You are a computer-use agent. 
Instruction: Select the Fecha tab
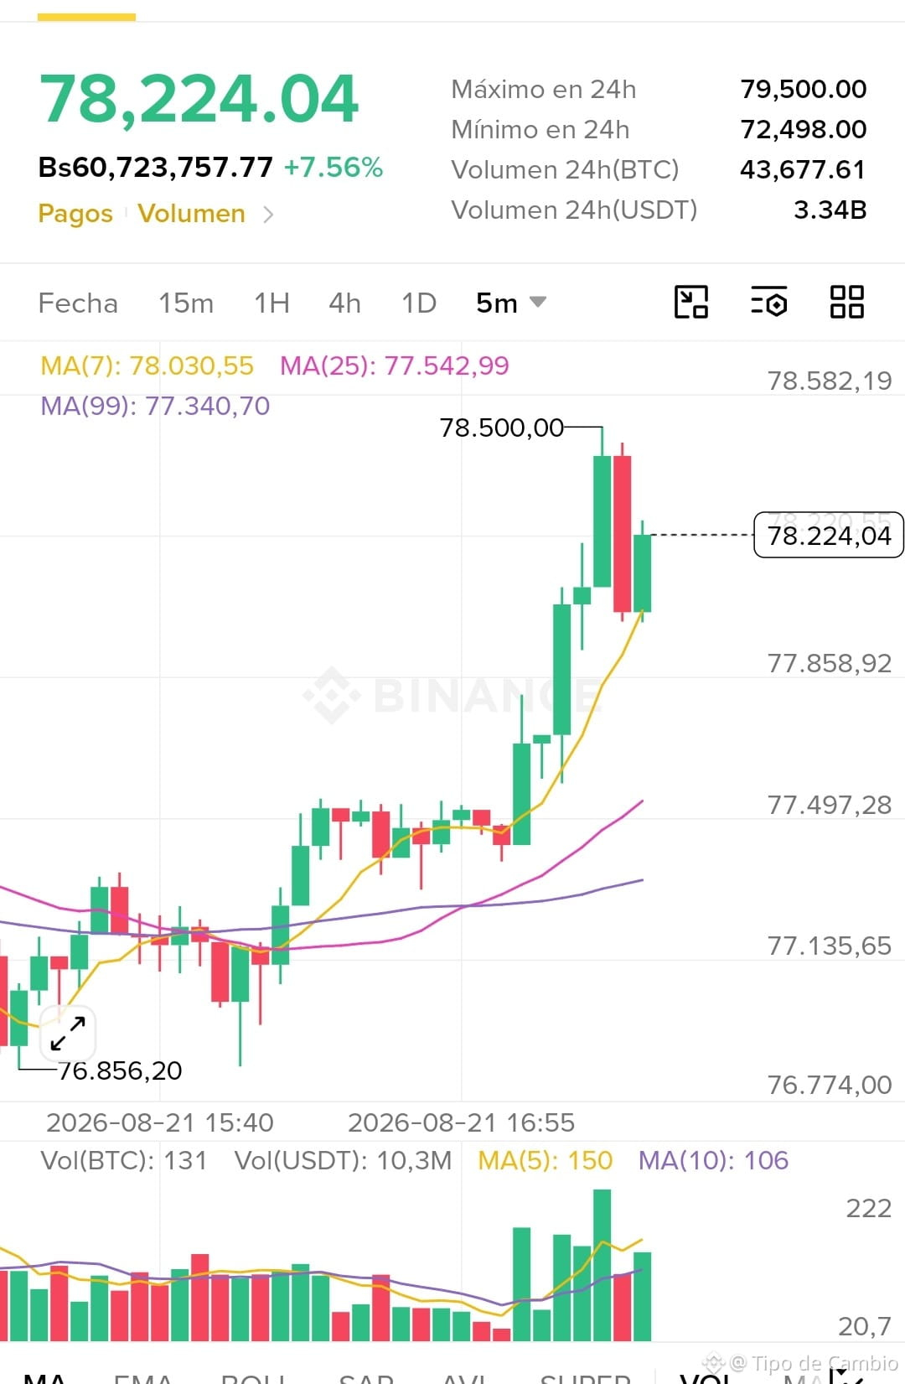tap(78, 303)
